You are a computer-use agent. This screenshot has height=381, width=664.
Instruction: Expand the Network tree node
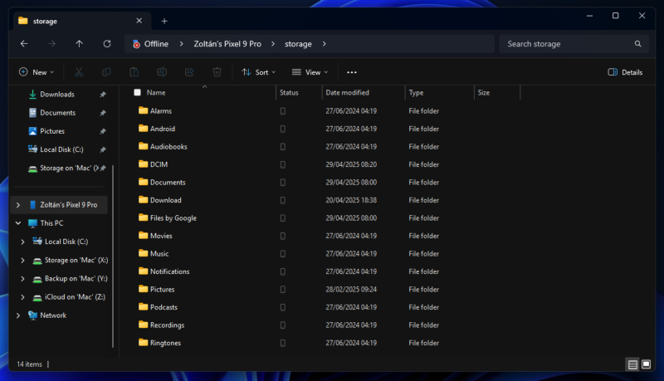coord(17,315)
